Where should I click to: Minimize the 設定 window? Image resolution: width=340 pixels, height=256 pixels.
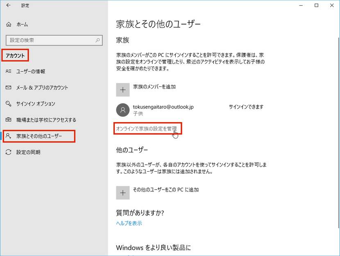(301, 5)
